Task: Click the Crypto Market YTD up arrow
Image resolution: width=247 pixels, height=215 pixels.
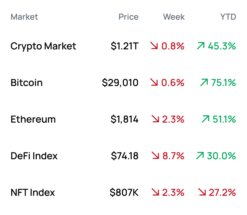Action: point(201,46)
